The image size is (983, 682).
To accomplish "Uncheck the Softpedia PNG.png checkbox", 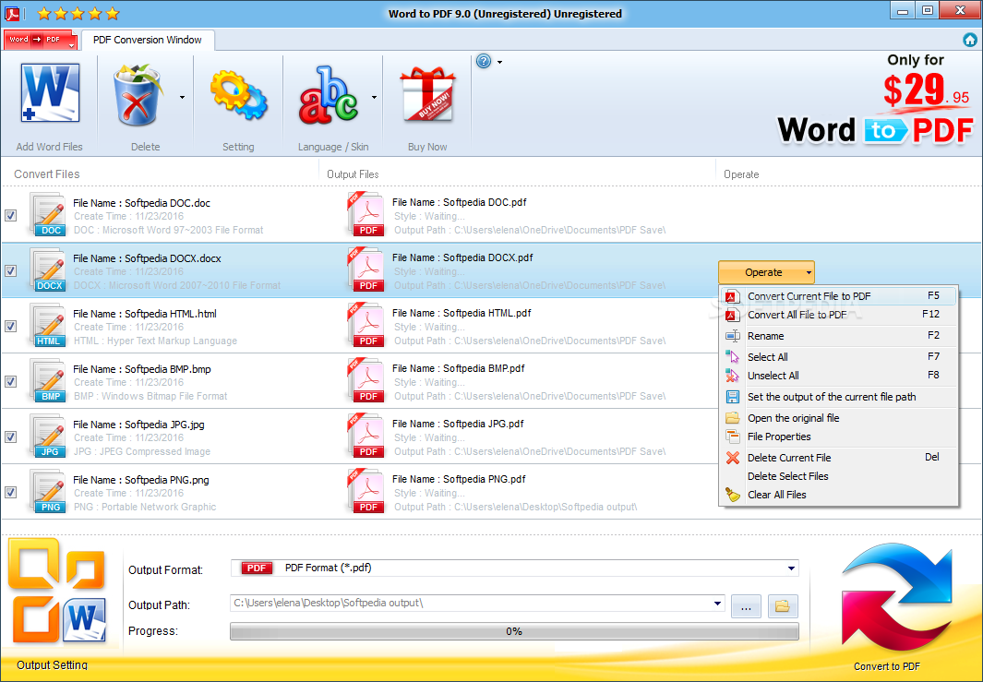I will point(11,492).
